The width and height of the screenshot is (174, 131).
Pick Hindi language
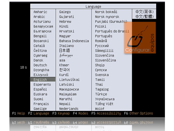pyautogui.click(x=64, y=26)
